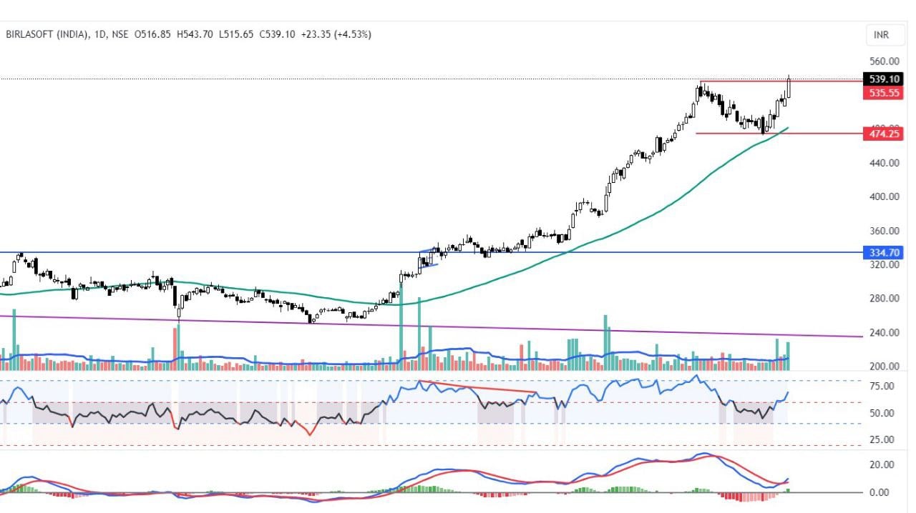Open the INR currency selector
The width and height of the screenshot is (916, 513).
point(880,34)
